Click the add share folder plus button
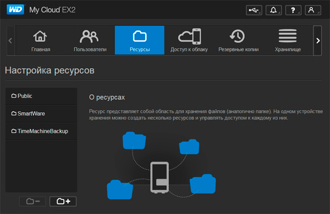 pos(63,201)
